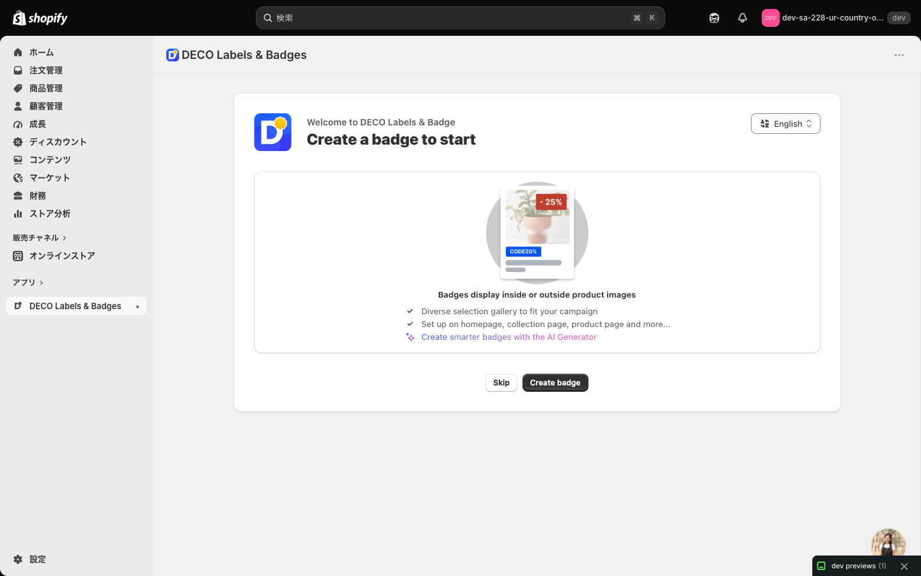Click the online store icon
This screenshot has width=921, height=576.
point(18,256)
